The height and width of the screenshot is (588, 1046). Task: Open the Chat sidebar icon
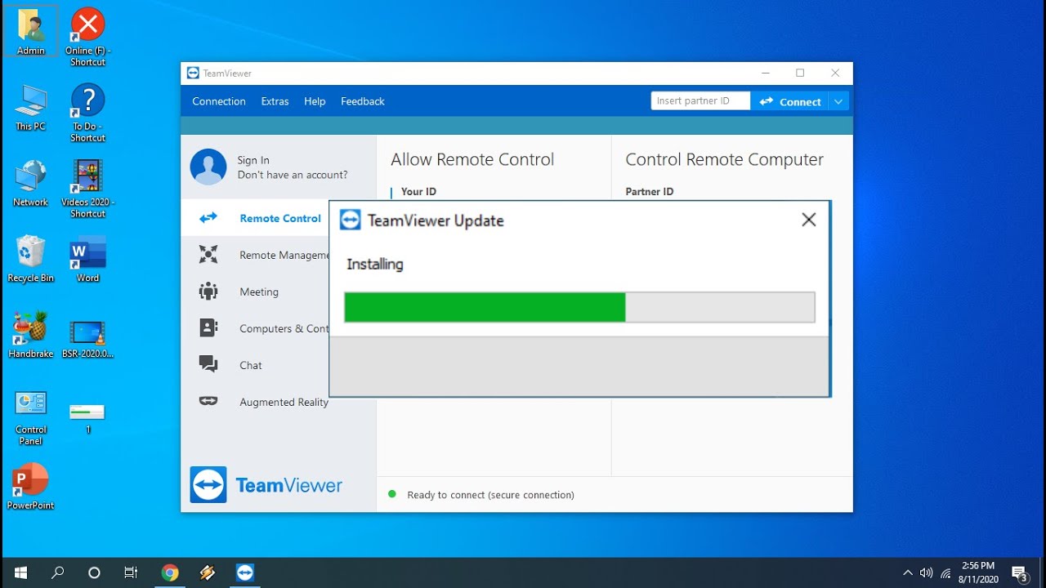coord(208,364)
